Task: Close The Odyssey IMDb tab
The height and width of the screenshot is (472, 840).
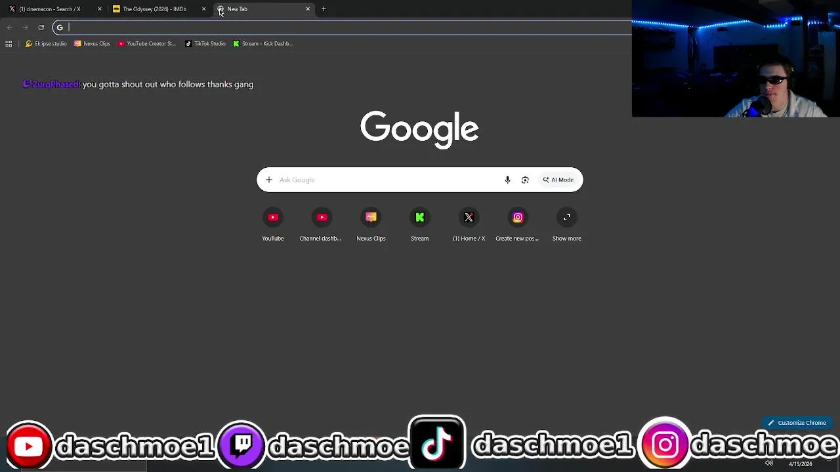Action: 203,9
